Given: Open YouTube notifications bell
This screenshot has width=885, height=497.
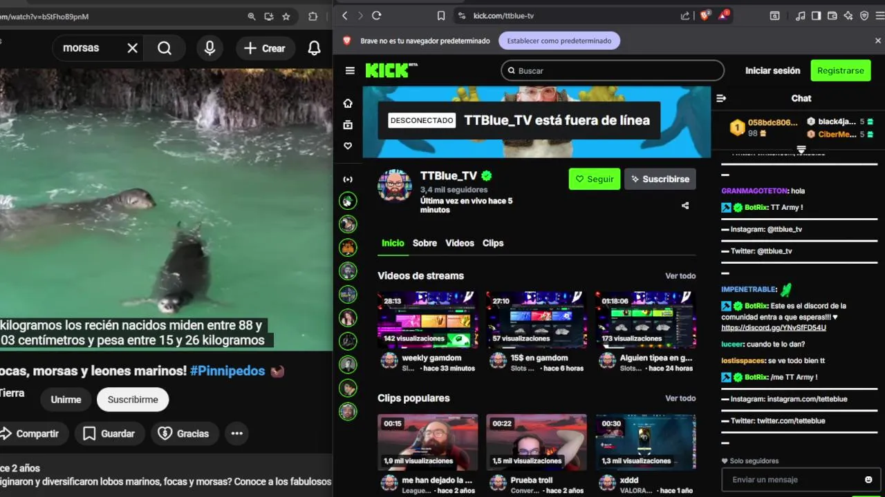Looking at the screenshot, I should click(x=314, y=48).
